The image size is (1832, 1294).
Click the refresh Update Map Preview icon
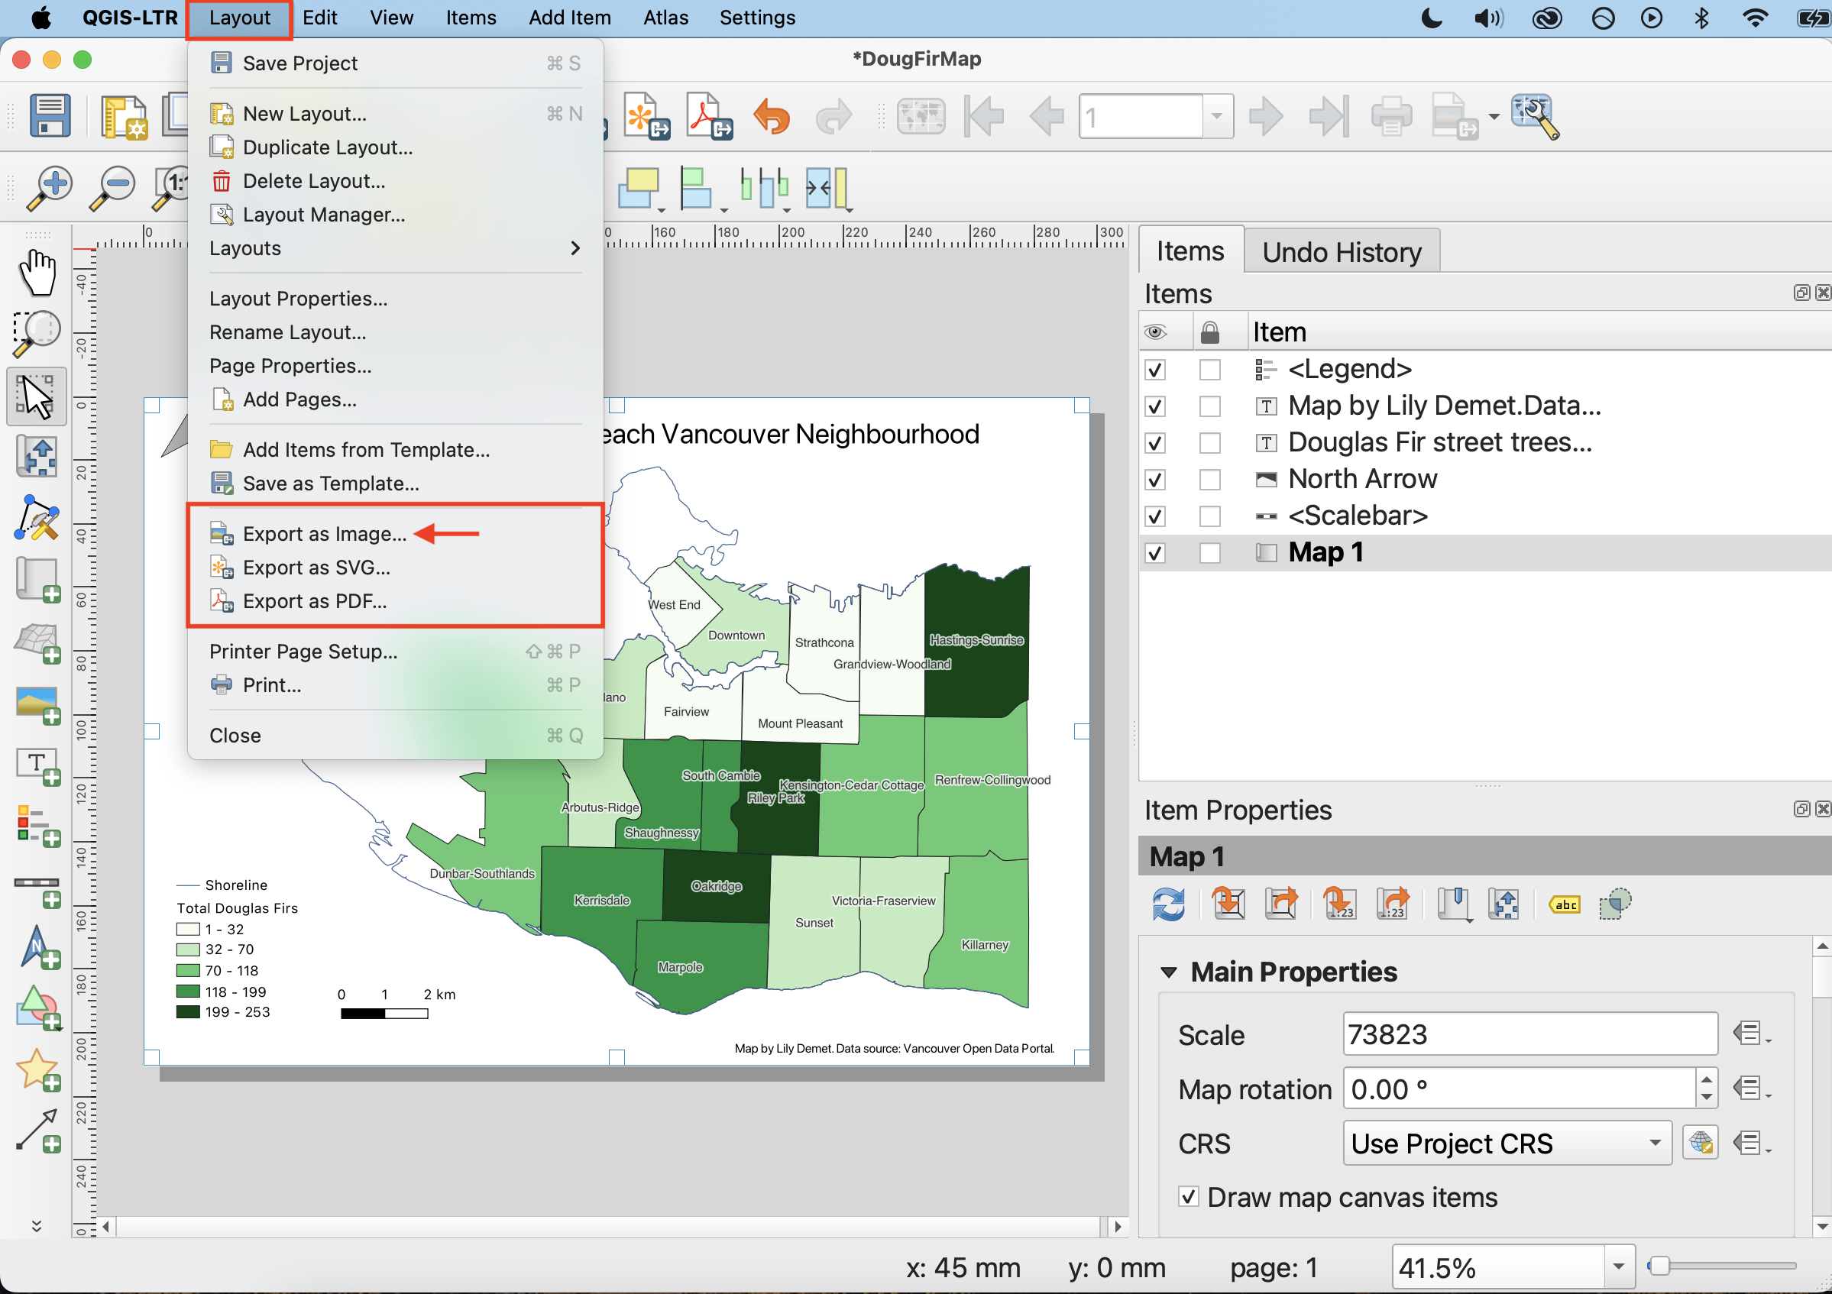[x=1169, y=905]
